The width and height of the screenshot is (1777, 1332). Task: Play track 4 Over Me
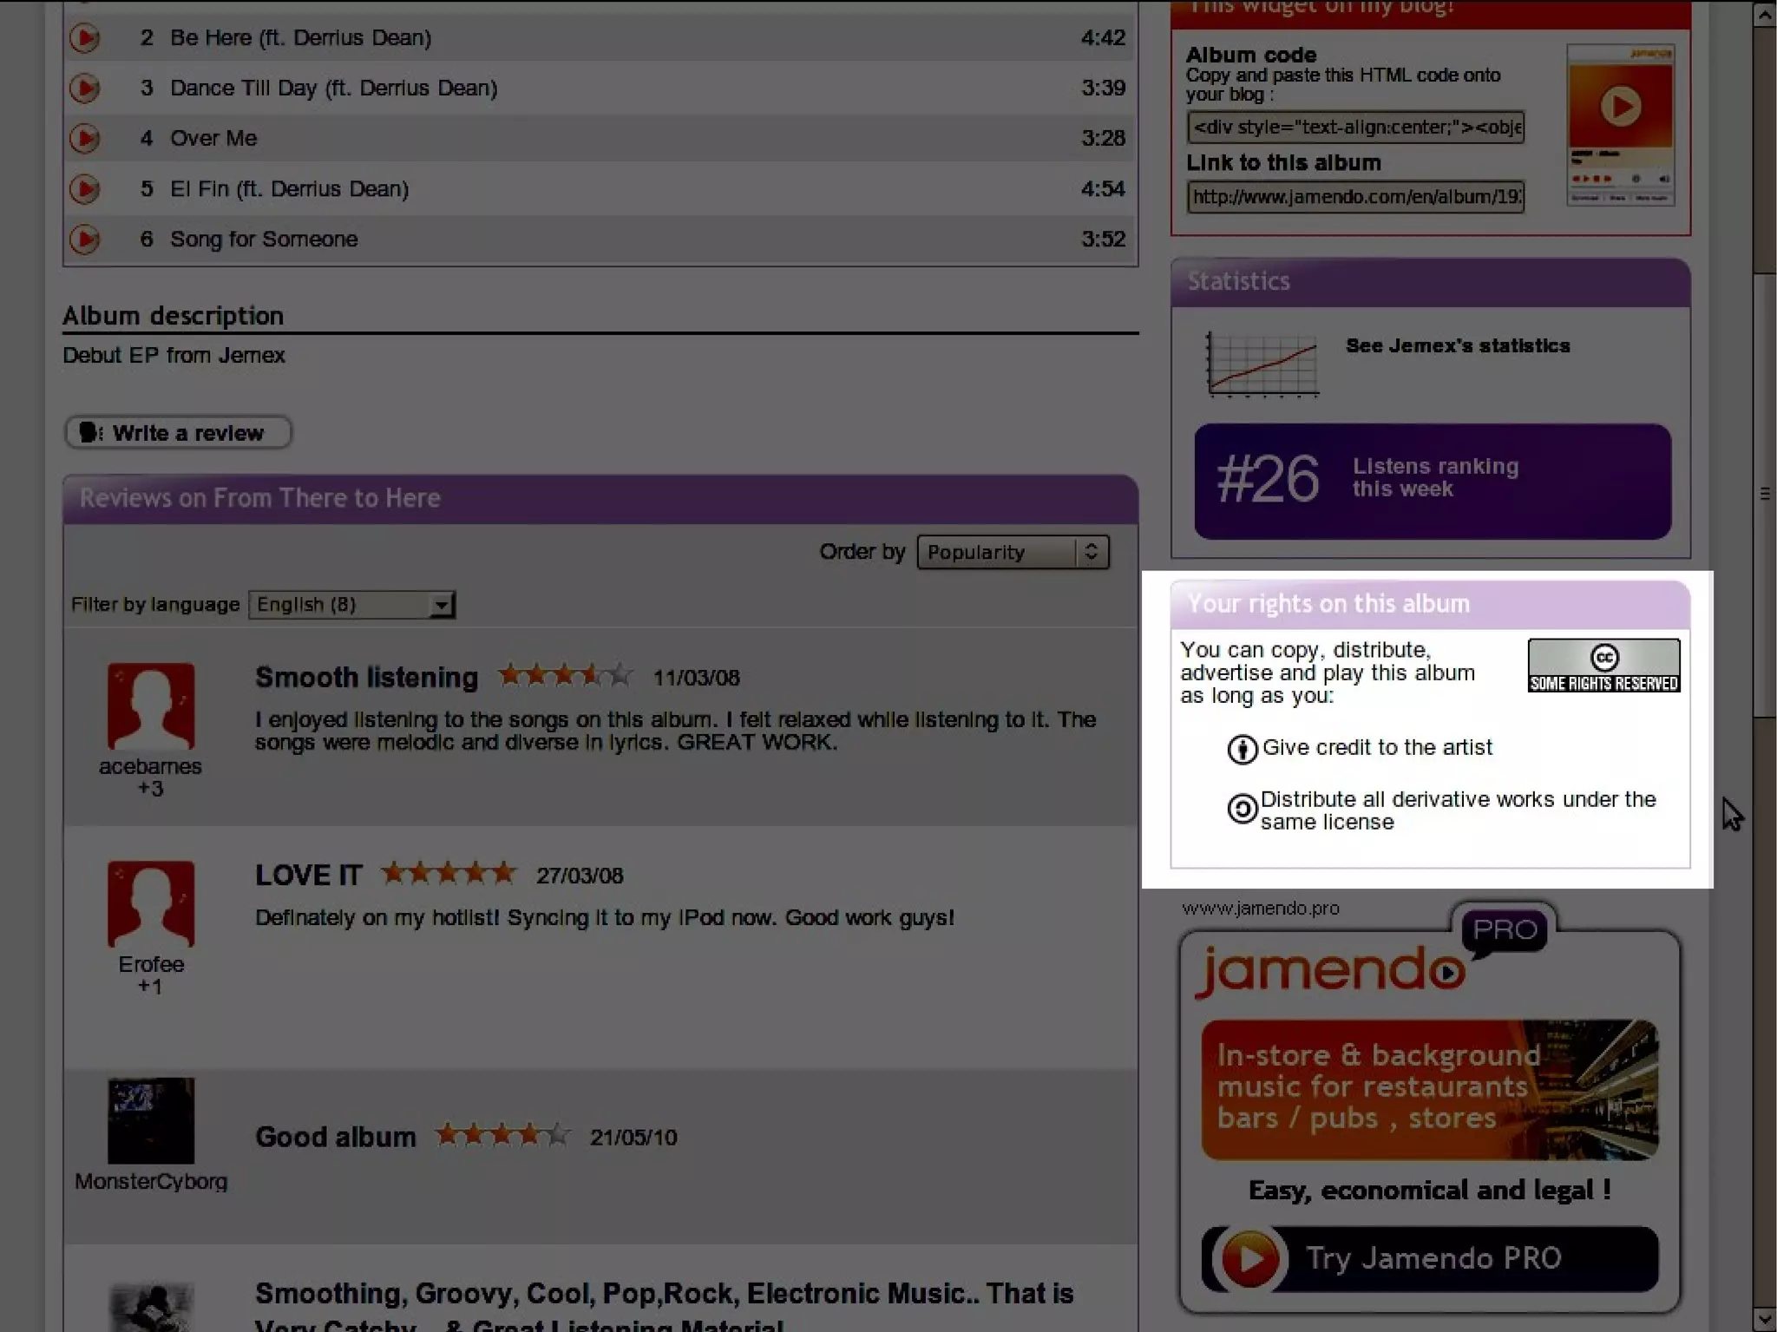84,139
